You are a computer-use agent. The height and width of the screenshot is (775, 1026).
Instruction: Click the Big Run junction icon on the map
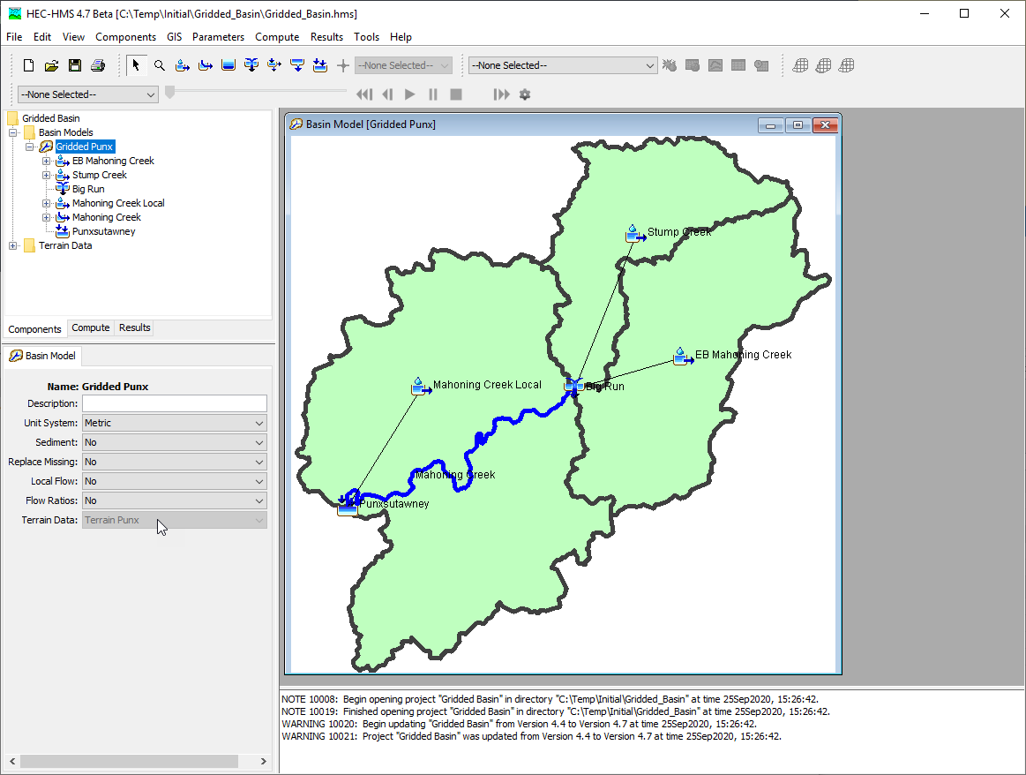[573, 387]
